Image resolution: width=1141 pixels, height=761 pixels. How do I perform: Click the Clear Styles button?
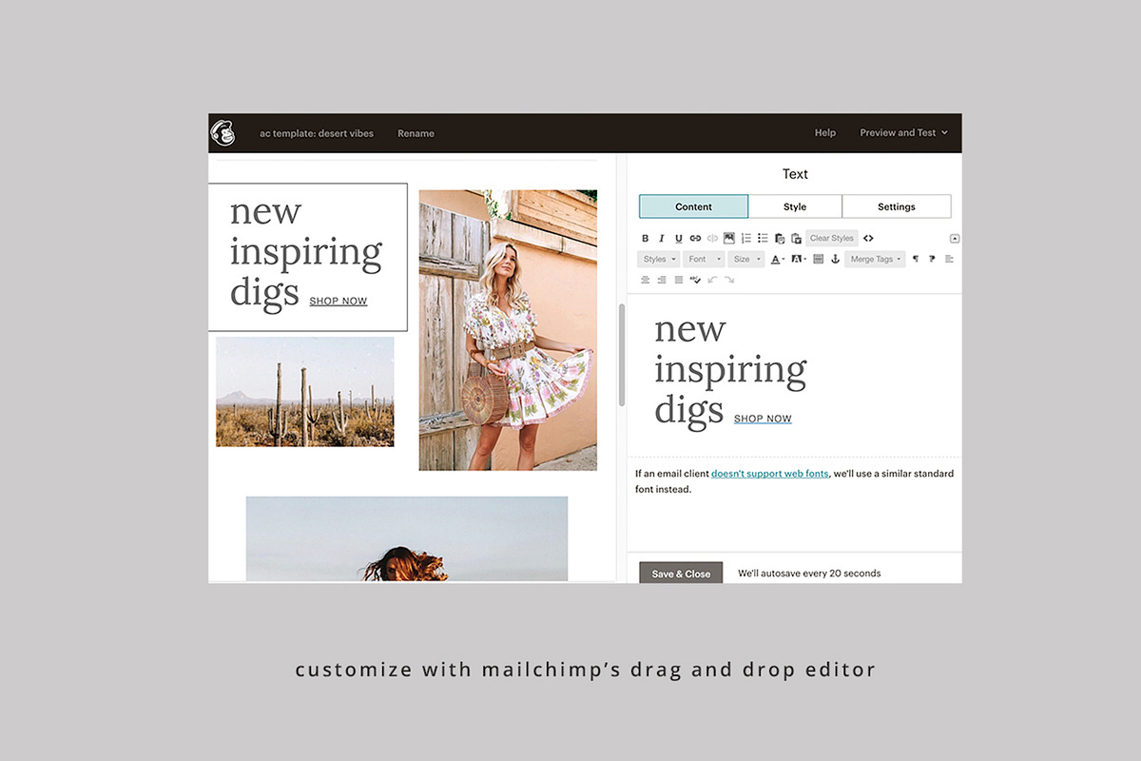coord(832,238)
